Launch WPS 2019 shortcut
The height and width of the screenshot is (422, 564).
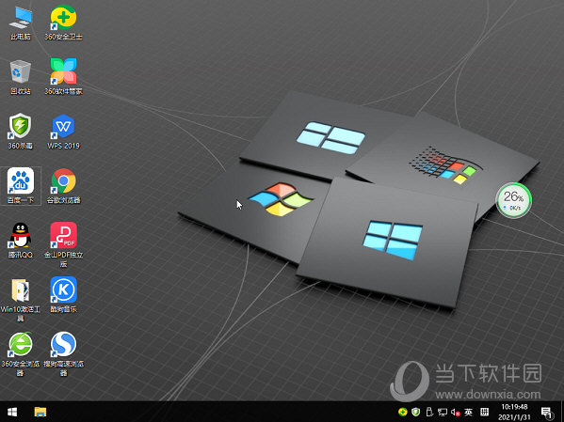click(x=63, y=132)
